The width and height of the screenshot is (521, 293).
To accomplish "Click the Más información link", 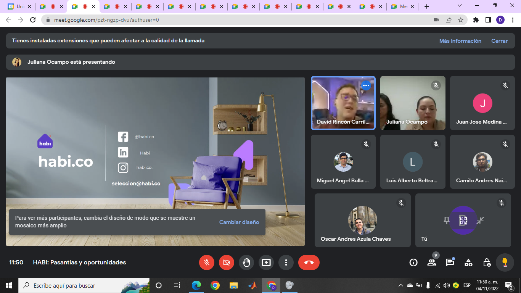I will [460, 41].
